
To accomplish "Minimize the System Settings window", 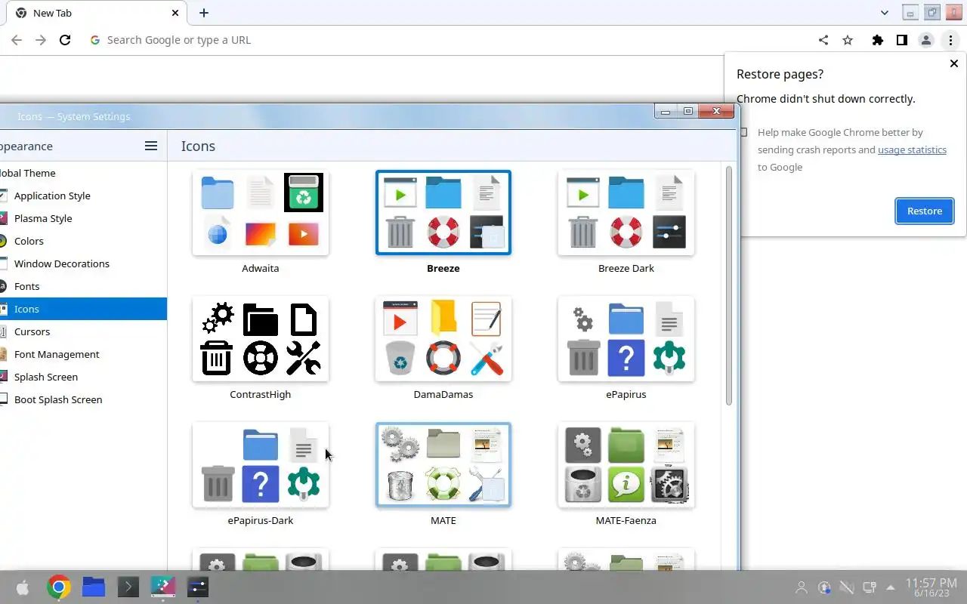I will (x=666, y=112).
